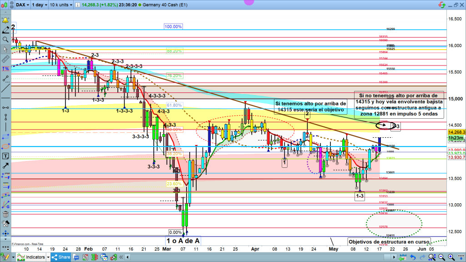This screenshot has width=466, height=262.
Task: Select the pencil drawing tool
Action: point(6,30)
